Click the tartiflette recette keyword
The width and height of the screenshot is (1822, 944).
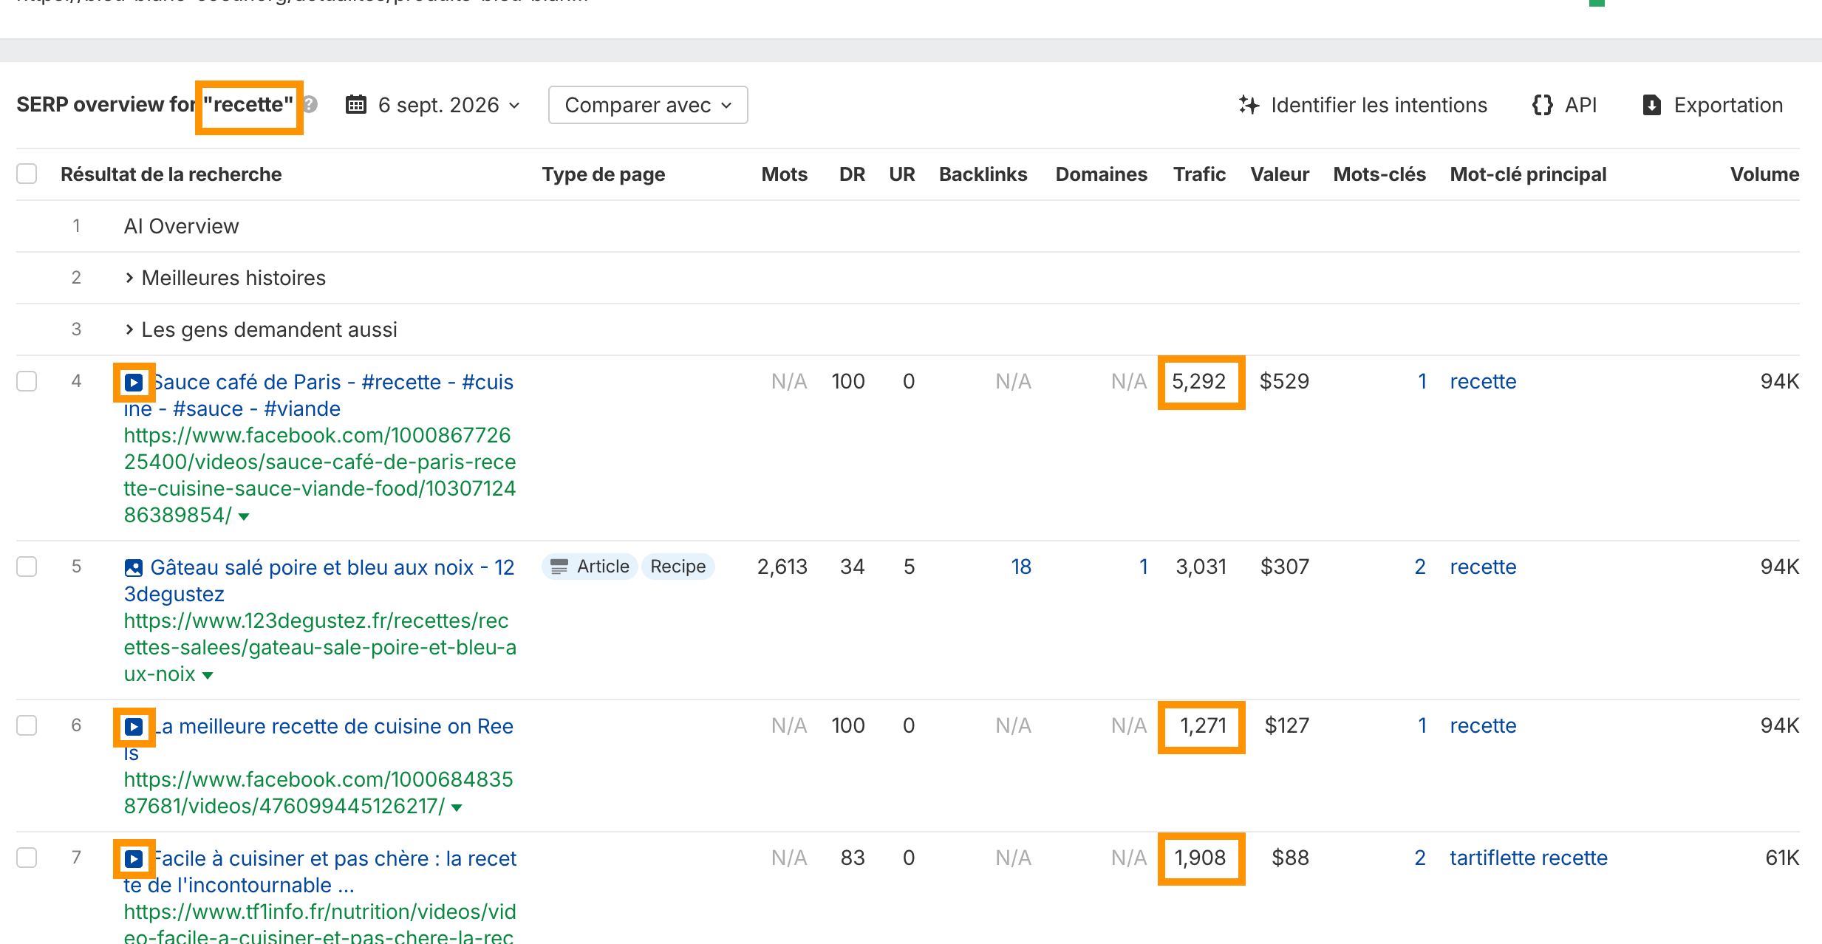1528,858
